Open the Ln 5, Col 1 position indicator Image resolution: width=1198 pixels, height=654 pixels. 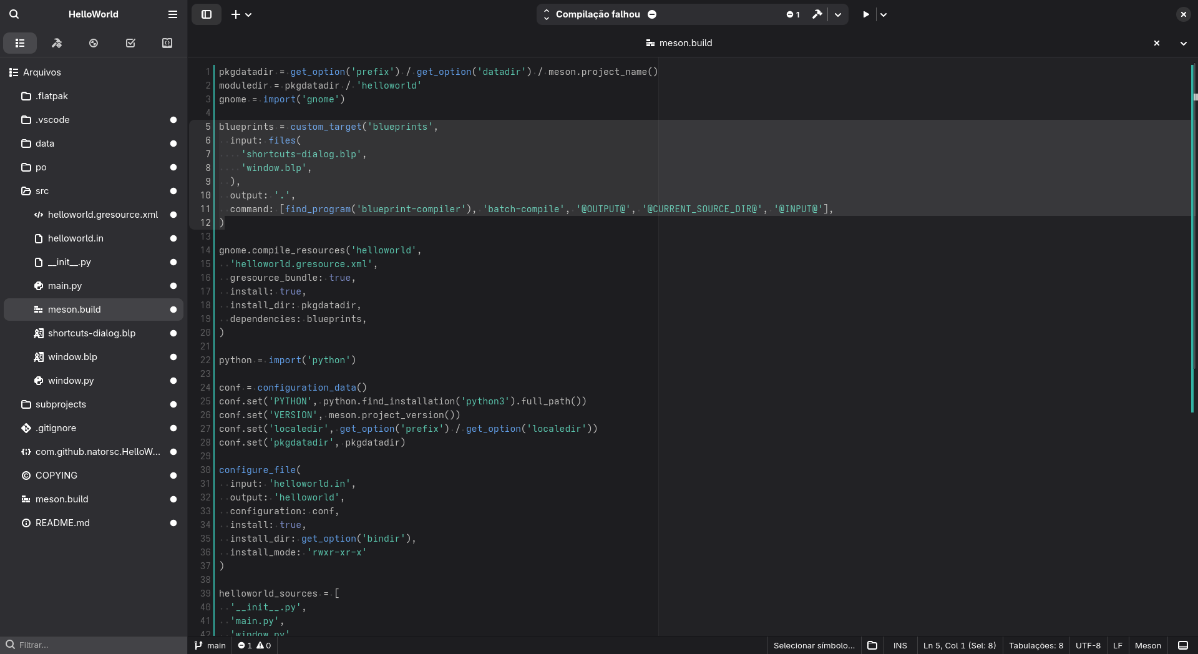click(x=960, y=645)
